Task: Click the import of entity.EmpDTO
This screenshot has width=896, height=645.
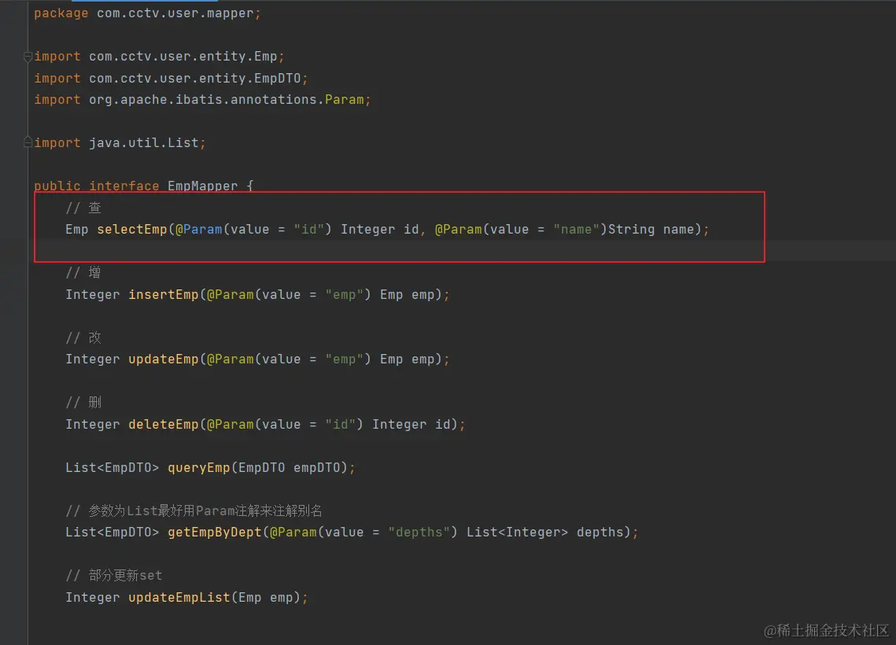Action: (x=171, y=79)
